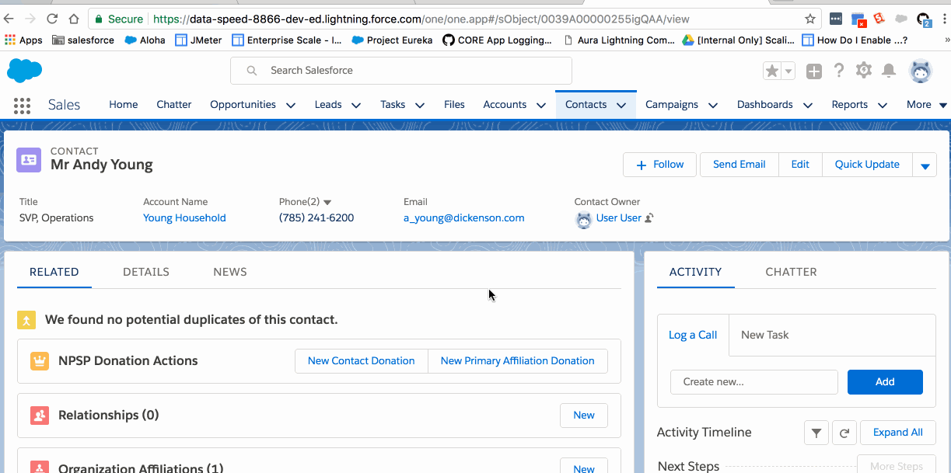Go to the Chatter nav item
This screenshot has height=473, width=951.
coord(174,105)
